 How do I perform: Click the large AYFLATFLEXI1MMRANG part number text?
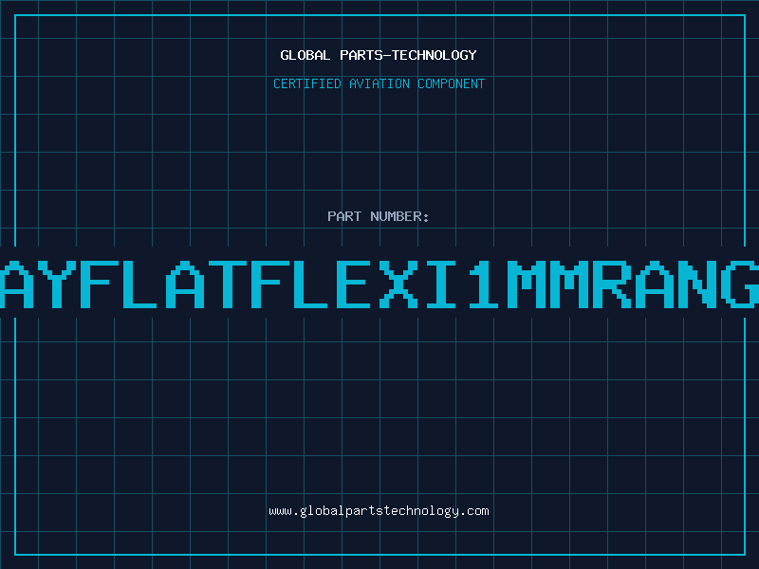point(379,284)
